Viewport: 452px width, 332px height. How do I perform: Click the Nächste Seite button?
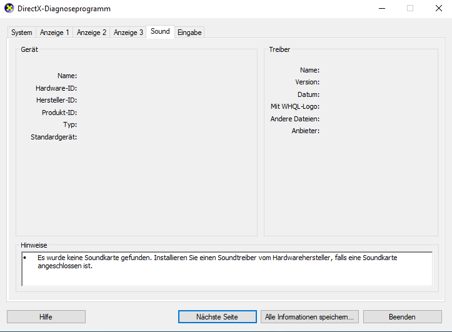pos(218,317)
